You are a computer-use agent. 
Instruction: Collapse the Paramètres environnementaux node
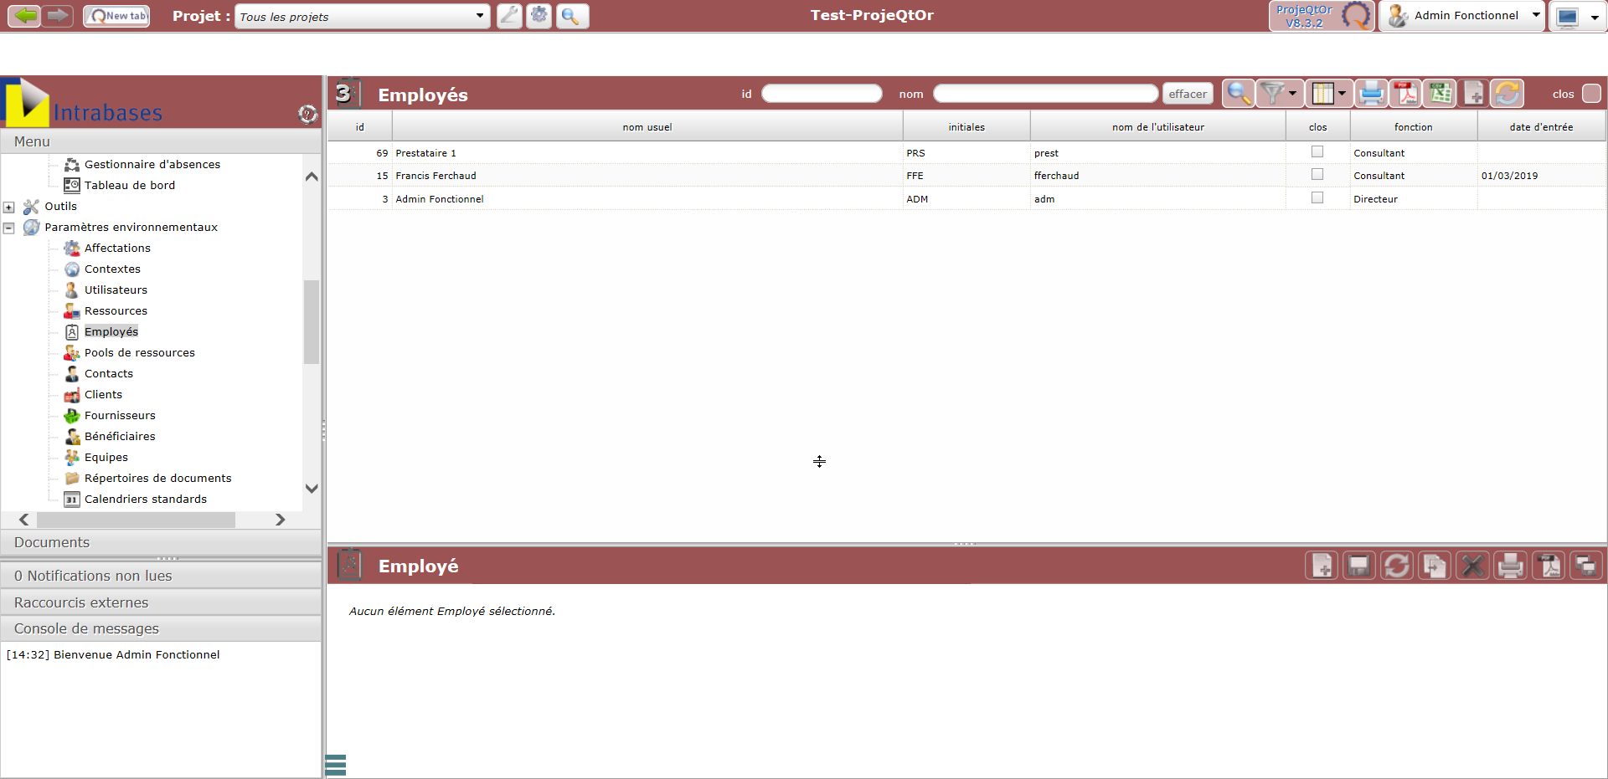[9, 228]
